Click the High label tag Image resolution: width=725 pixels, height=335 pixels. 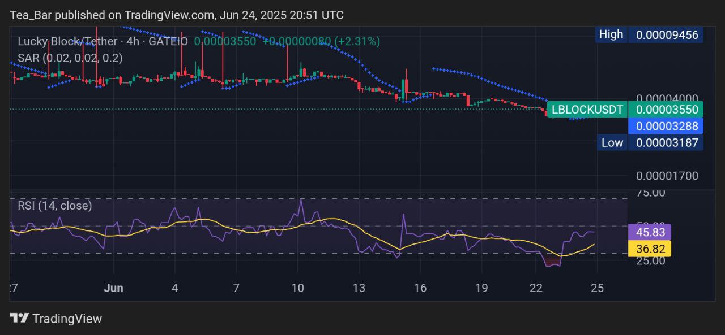click(x=611, y=34)
